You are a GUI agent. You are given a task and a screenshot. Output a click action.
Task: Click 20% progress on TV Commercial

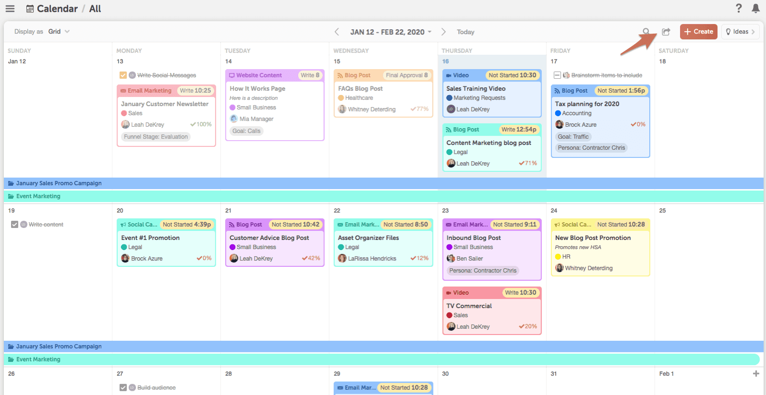coord(528,326)
